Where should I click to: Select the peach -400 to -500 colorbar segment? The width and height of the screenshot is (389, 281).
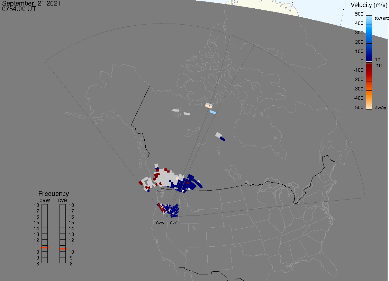pyautogui.click(x=369, y=105)
